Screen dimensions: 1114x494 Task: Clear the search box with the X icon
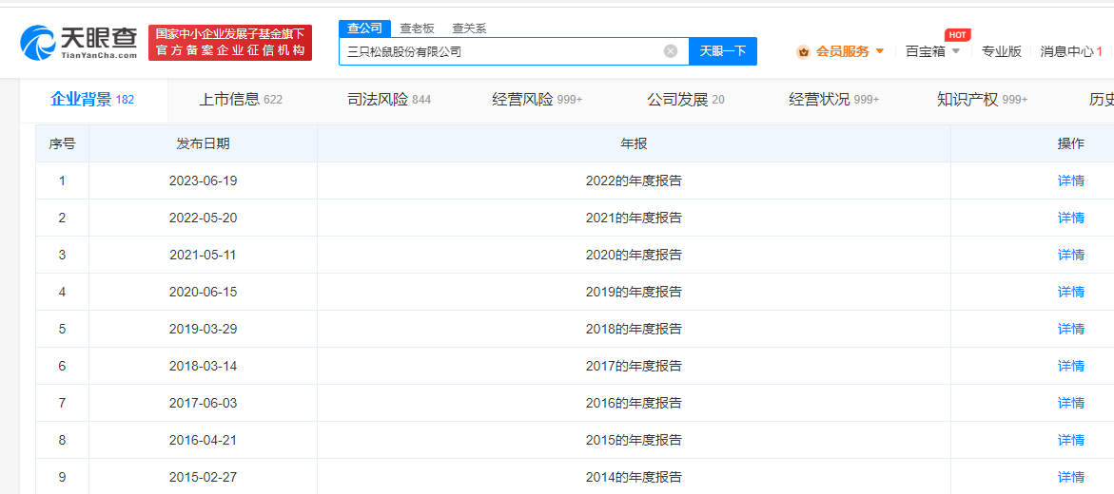[671, 51]
